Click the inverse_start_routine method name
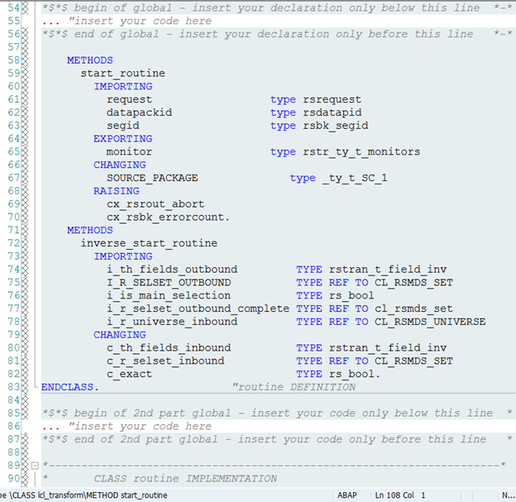Screen dimensions: 516x502 click(x=149, y=243)
